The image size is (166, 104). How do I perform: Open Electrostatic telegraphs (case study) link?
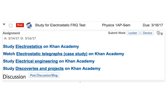(52, 54)
